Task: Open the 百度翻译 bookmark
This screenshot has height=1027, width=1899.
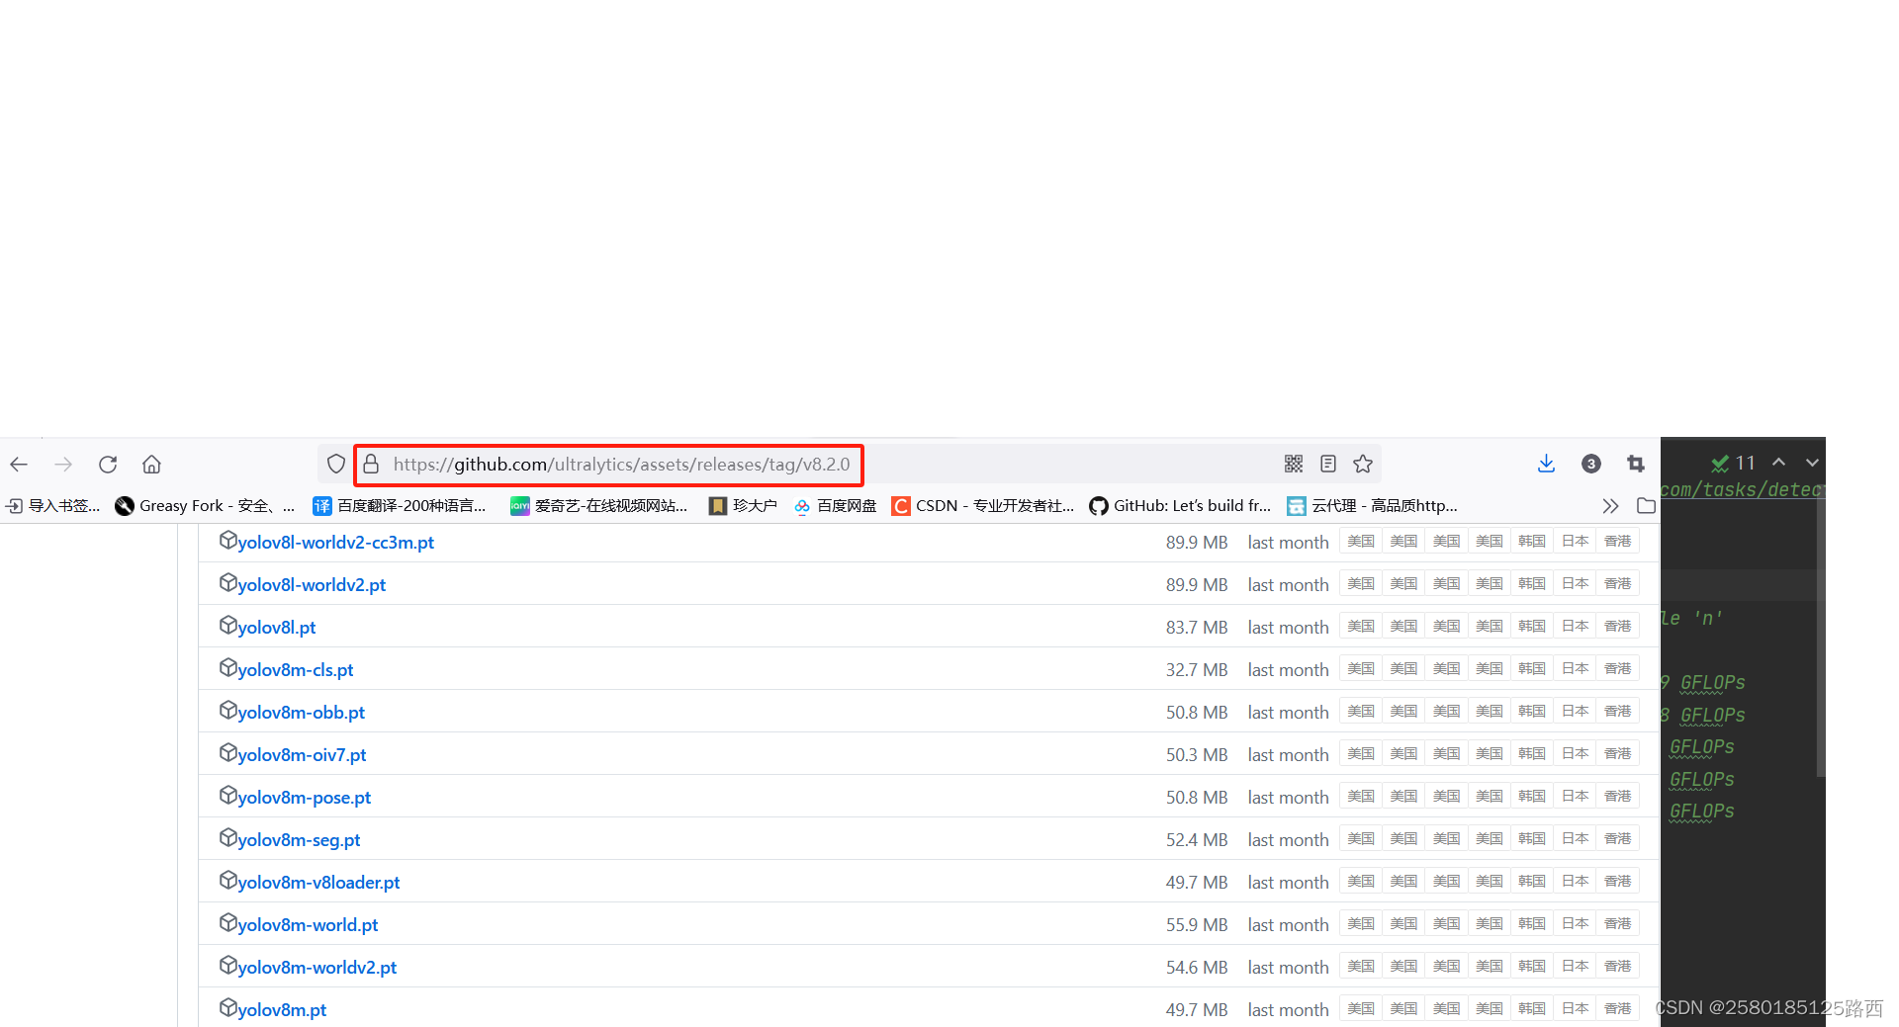Action: pos(400,506)
